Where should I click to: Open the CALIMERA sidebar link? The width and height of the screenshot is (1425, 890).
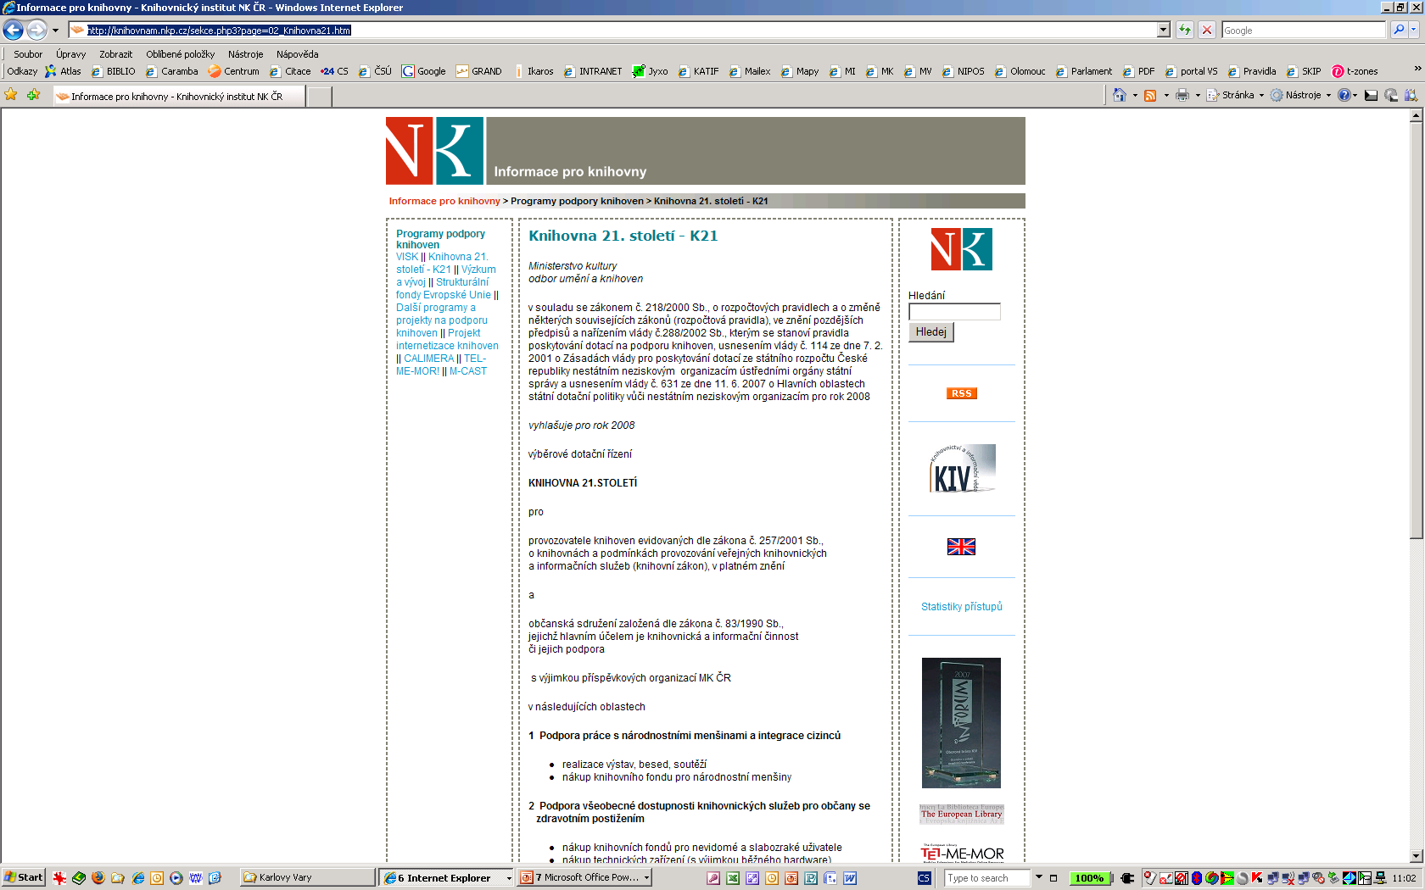428,359
